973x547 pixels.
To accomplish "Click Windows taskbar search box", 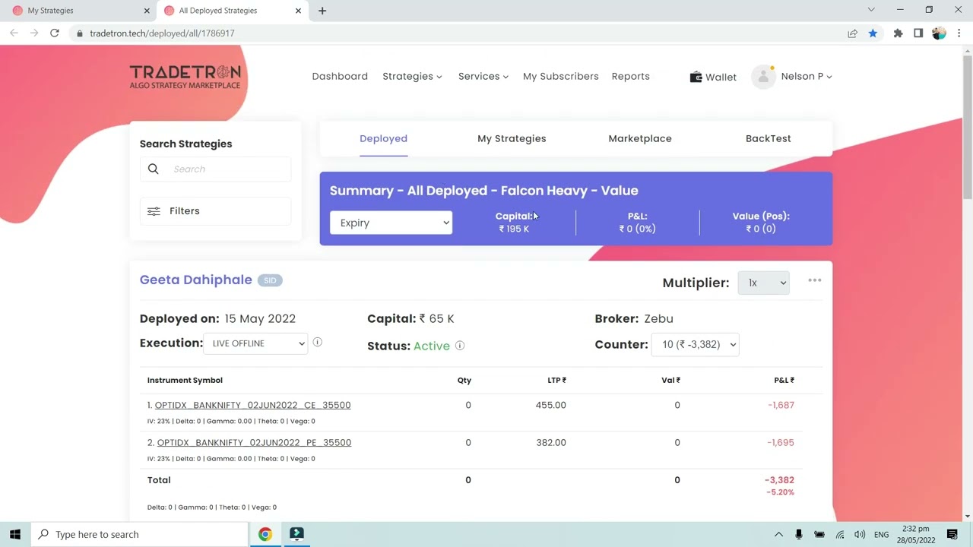I will [x=140, y=534].
